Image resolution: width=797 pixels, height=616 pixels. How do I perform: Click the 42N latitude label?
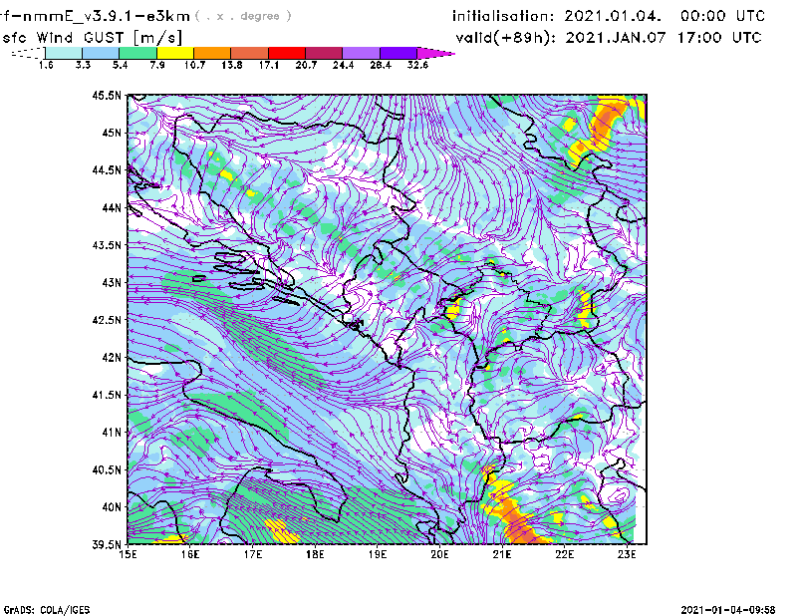point(112,358)
